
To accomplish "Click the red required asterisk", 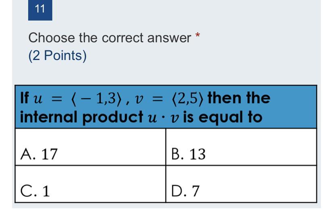I will point(198,35).
